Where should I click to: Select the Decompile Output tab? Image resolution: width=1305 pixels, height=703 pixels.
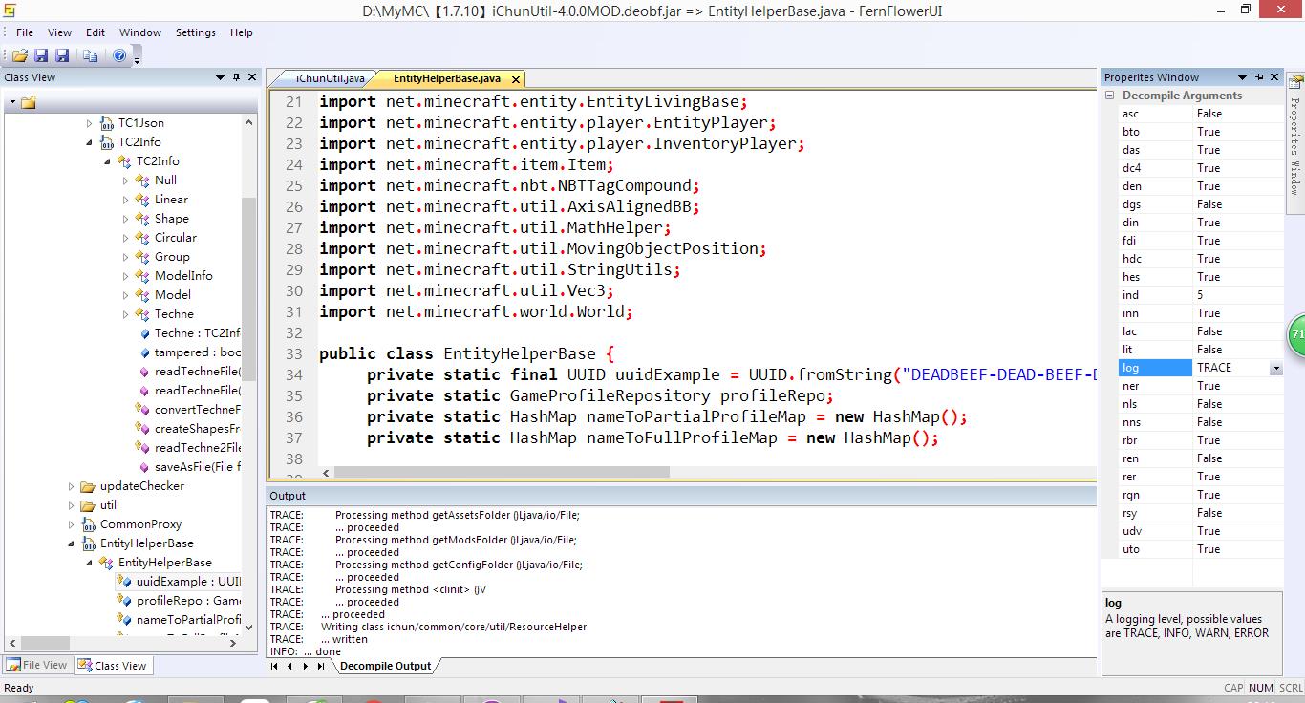click(x=385, y=666)
